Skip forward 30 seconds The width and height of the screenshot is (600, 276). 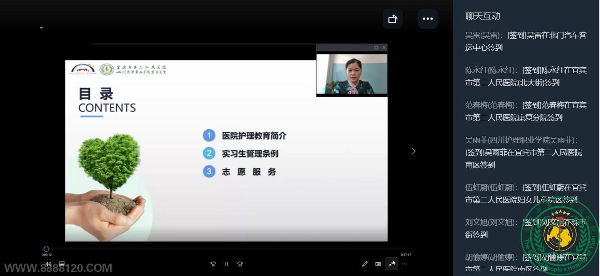(240, 264)
